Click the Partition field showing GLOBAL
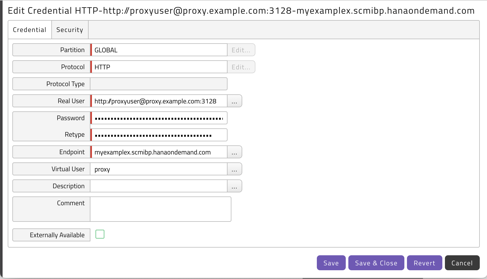The image size is (487, 279). [159, 50]
